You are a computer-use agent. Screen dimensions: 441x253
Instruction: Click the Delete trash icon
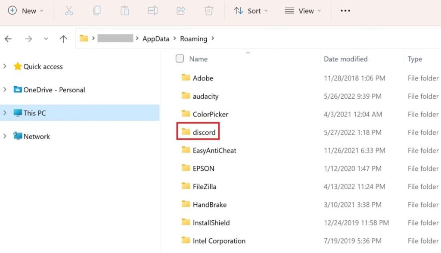[208, 11]
